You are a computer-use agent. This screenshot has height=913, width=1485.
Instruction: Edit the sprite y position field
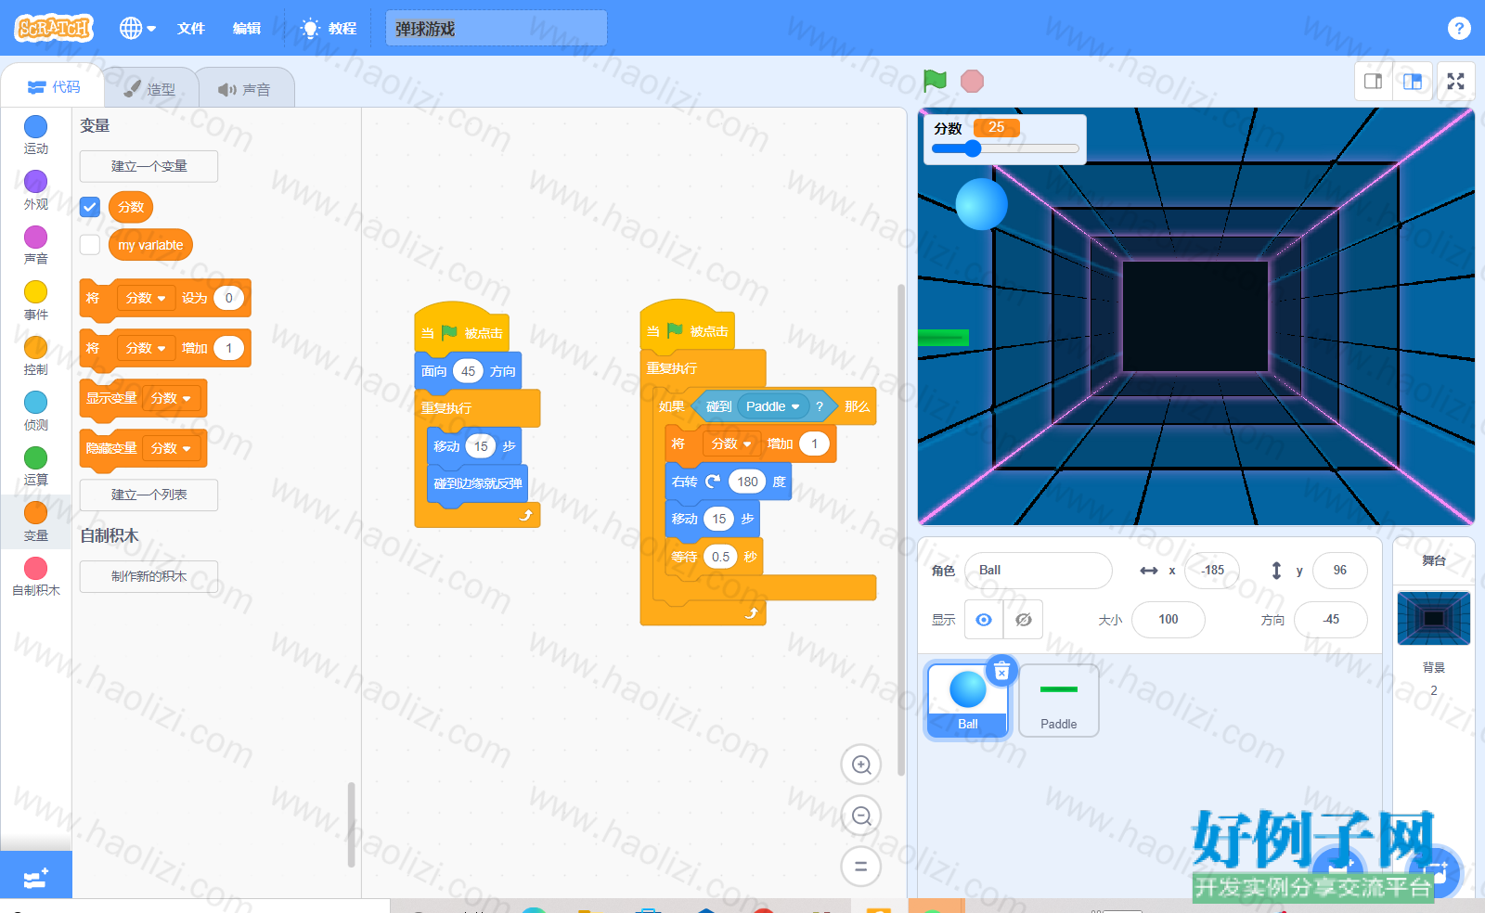pyautogui.click(x=1339, y=571)
